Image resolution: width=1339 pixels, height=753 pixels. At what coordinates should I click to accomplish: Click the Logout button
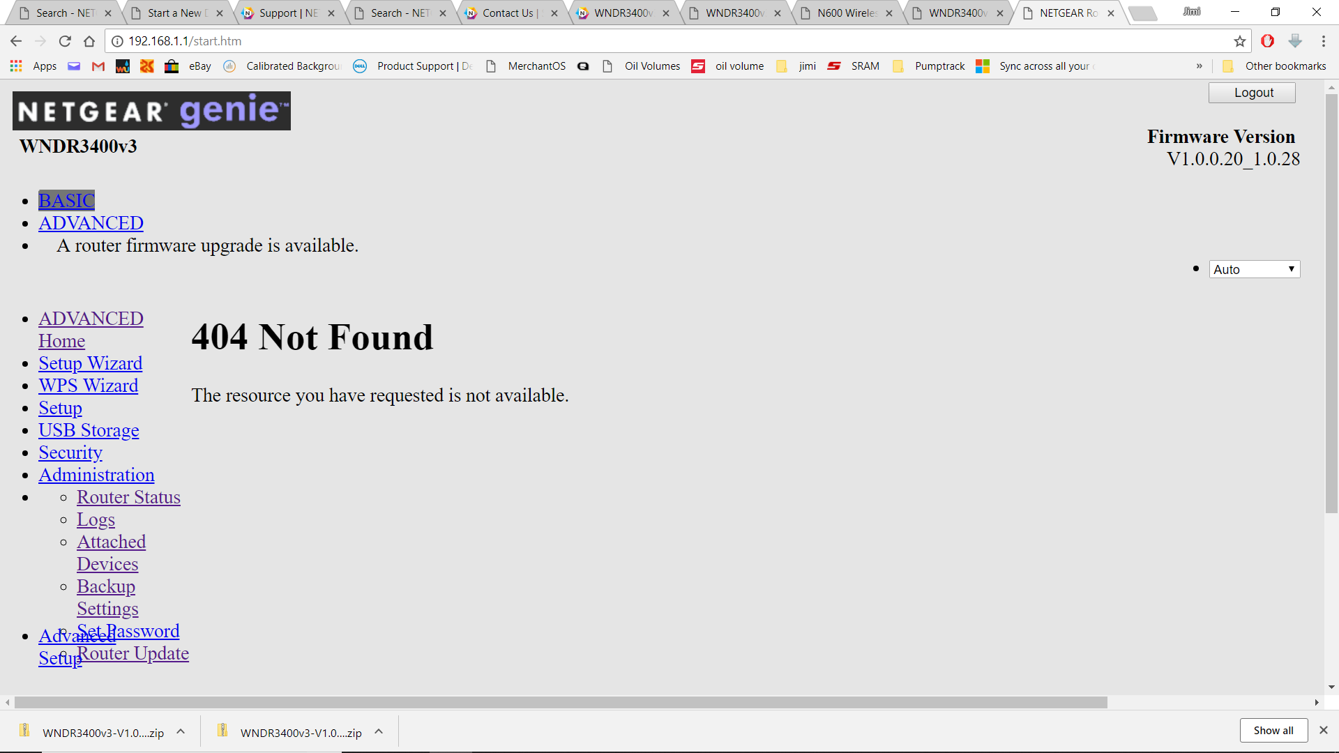pos(1253,93)
